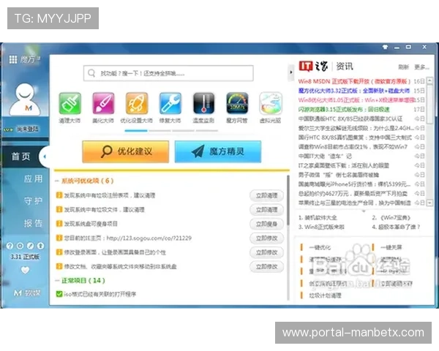Collapse the 正常项目 (14) group
This screenshot has height=351, width=439.
[x=57, y=281]
